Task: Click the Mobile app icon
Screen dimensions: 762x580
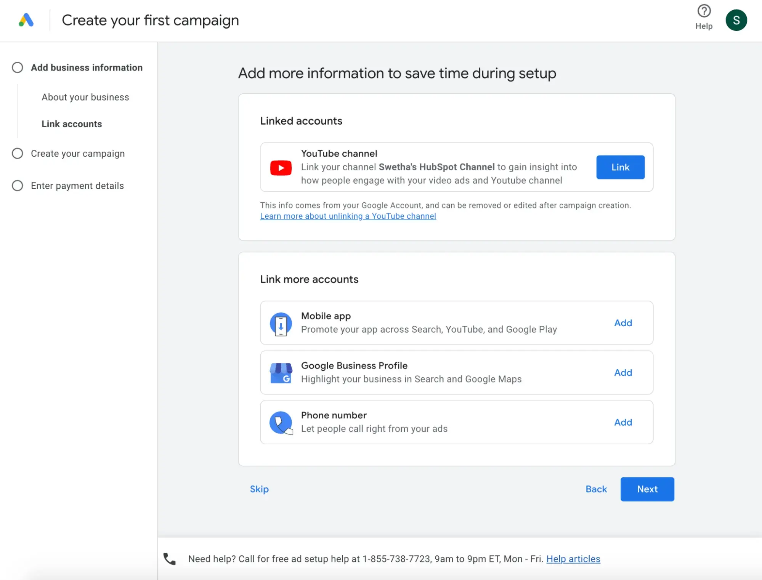Action: coord(280,323)
